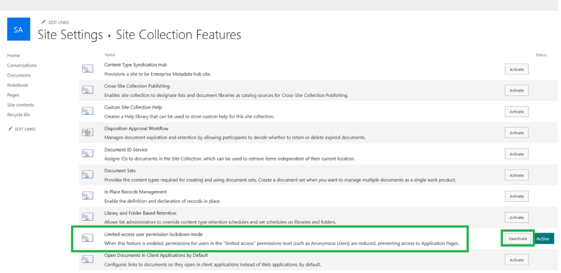Click description 'Assigns IDs to documents in the Site Collection'

(x=230, y=159)
